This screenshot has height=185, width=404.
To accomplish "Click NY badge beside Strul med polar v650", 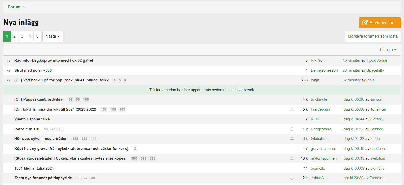I will [8, 71].
